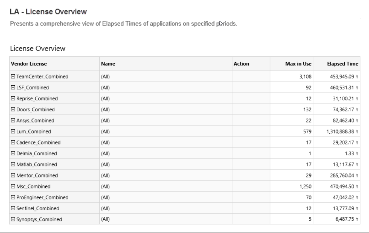Expand the Delmia_Combined license entry
This screenshot has width=369, height=233.
pyautogui.click(x=12, y=154)
